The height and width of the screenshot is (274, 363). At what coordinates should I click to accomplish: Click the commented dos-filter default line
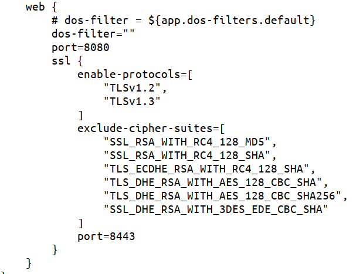(x=184, y=21)
